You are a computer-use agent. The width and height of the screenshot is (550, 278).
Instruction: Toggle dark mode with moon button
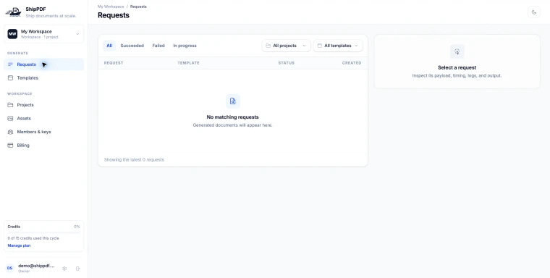click(x=534, y=12)
